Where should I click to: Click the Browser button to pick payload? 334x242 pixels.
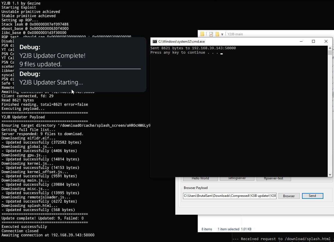[289, 196]
